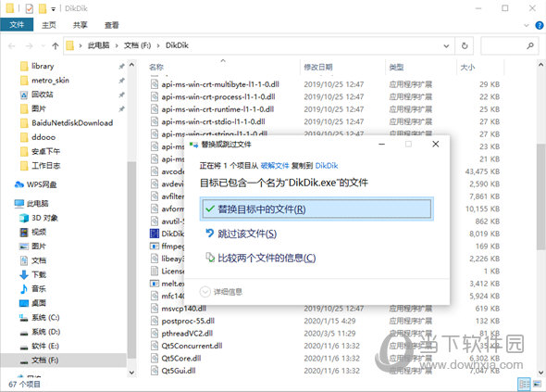Click the properties checkmark icon in title bar
The image size is (546, 392).
30,8
